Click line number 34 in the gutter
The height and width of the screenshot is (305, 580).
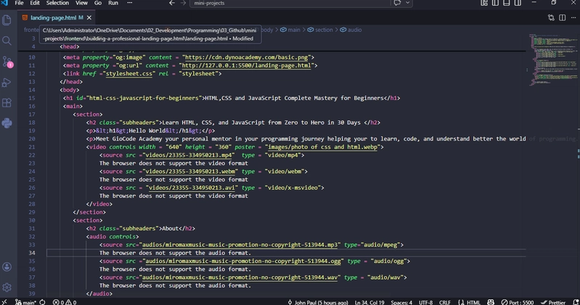pyautogui.click(x=32, y=253)
